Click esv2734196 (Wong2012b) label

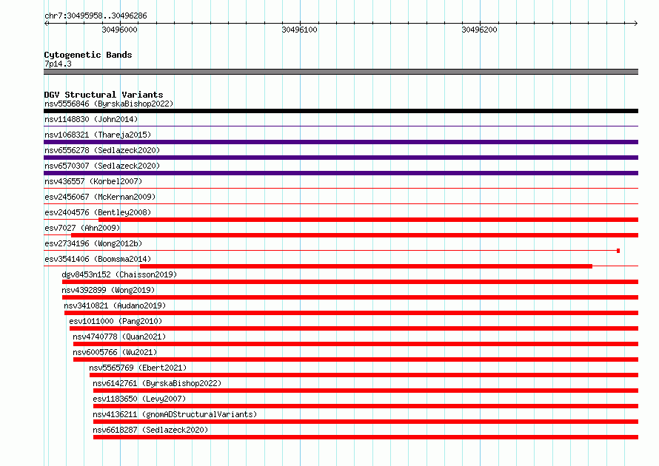(x=93, y=243)
